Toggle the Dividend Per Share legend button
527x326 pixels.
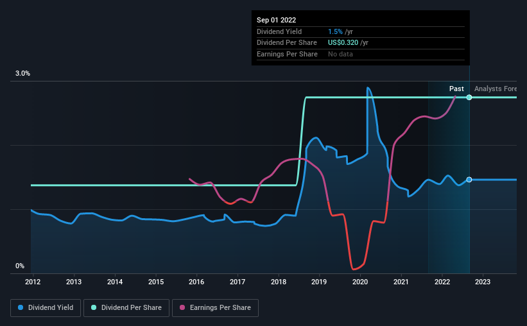[x=126, y=308]
